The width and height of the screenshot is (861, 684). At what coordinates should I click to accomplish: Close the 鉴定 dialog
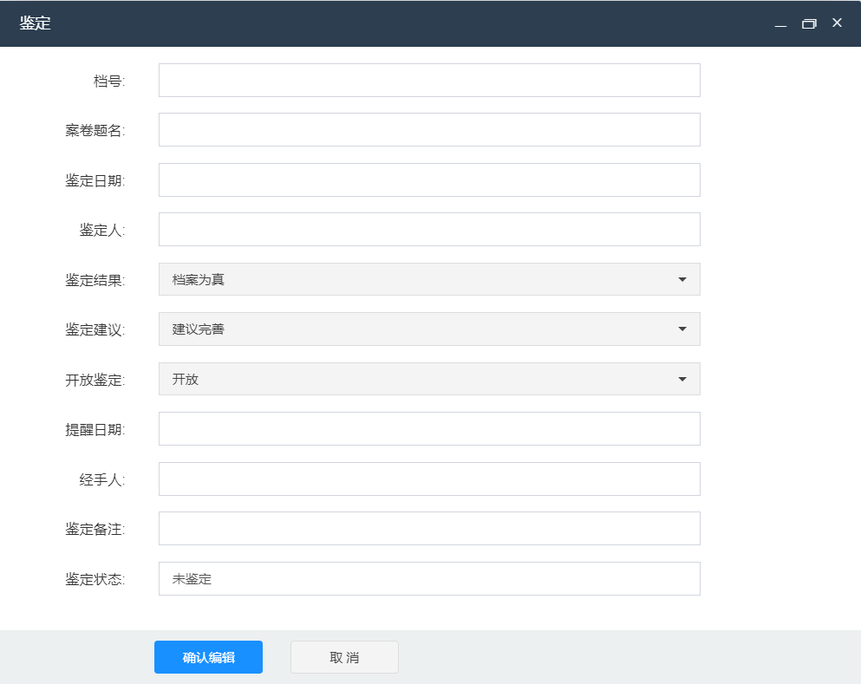pos(837,23)
